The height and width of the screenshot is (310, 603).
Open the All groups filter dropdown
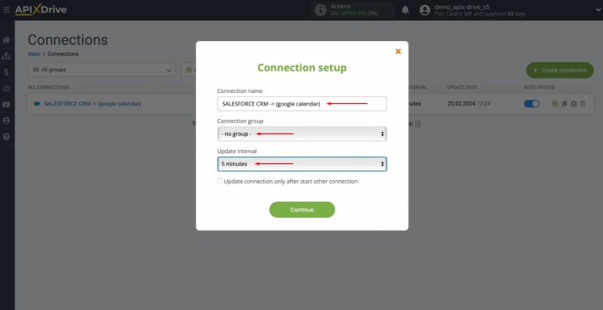point(102,70)
